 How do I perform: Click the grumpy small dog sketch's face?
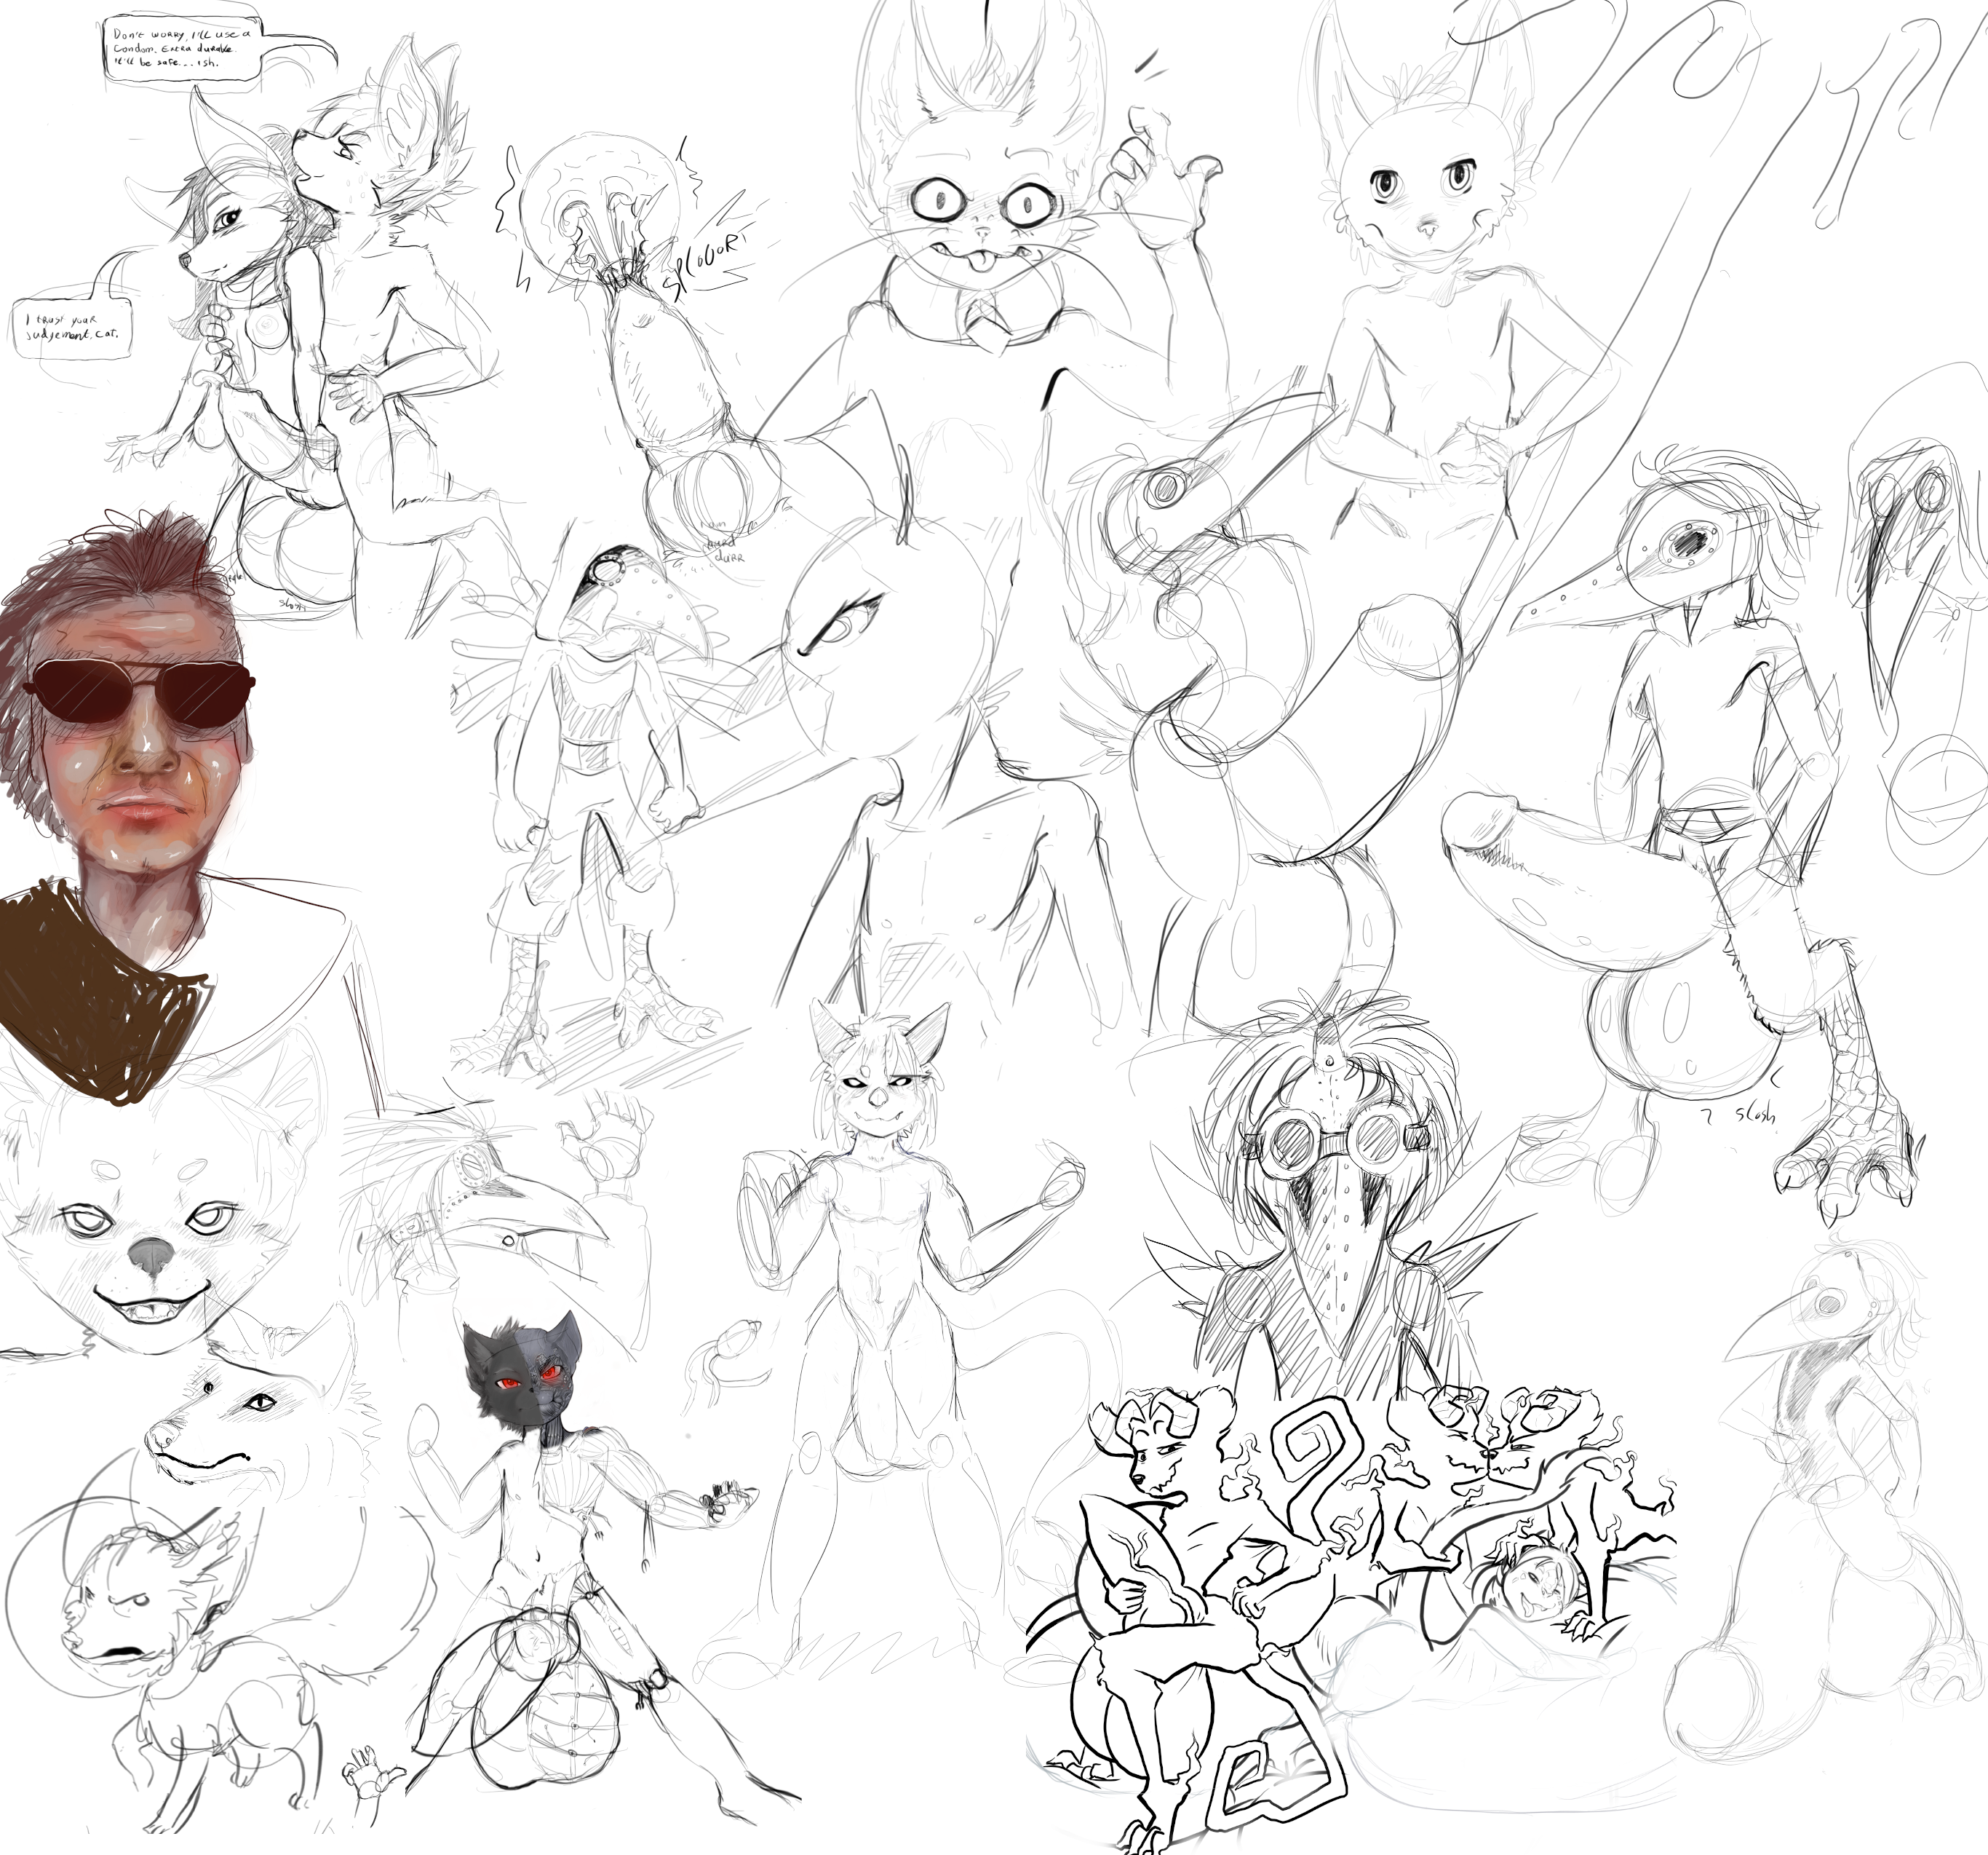112,1619
